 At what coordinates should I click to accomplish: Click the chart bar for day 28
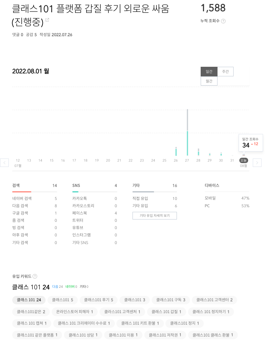point(198,152)
